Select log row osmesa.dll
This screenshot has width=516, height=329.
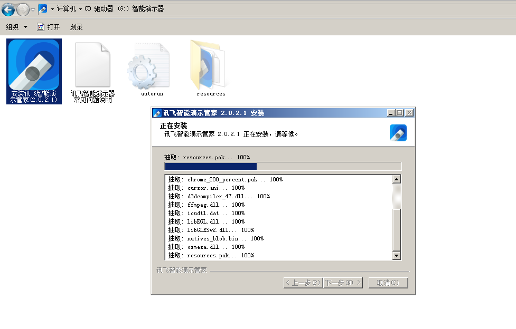click(207, 247)
